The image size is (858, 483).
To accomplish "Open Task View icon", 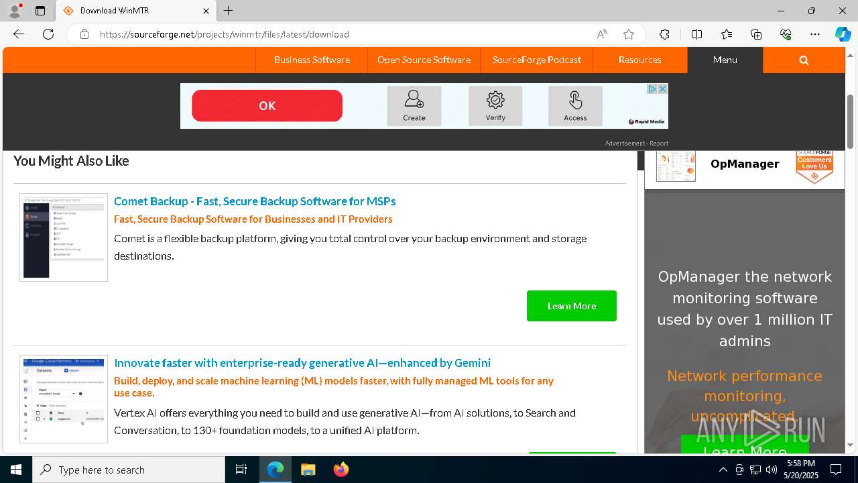I will pos(241,470).
